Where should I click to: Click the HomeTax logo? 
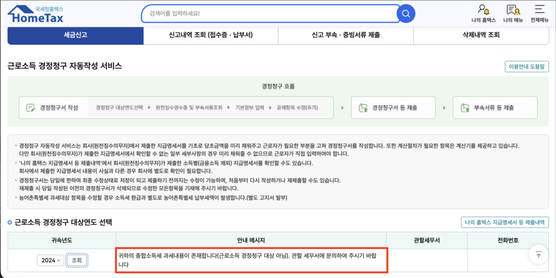tap(35, 14)
